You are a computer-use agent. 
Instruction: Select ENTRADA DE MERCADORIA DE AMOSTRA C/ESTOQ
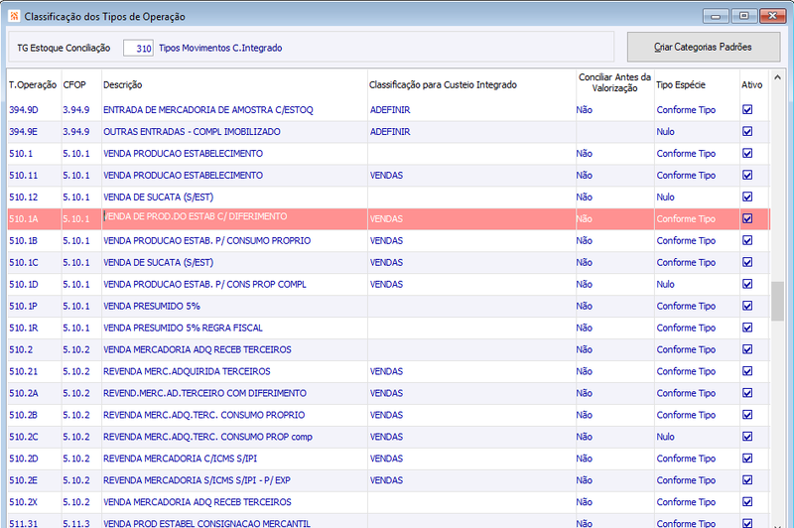point(208,110)
